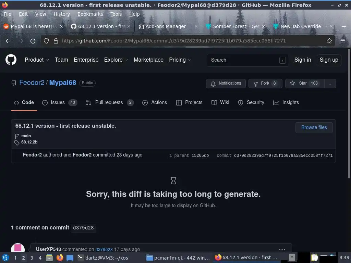Open the Wiki repository tab

[220, 102]
